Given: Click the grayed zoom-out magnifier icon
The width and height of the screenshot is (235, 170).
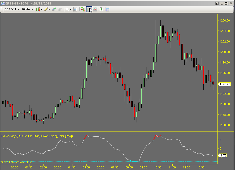Looking at the screenshot, I should [59, 9].
